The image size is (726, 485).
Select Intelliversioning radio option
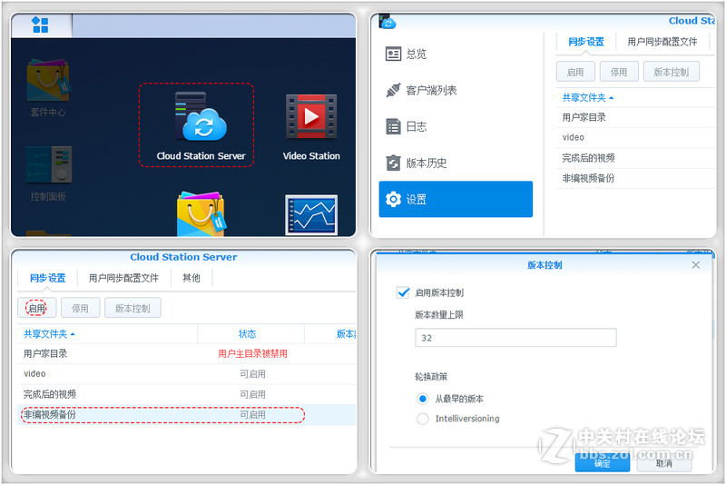tap(422, 419)
